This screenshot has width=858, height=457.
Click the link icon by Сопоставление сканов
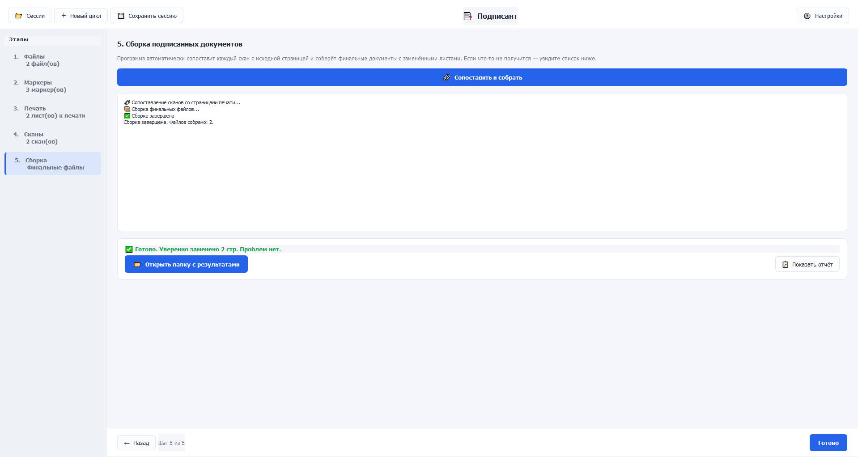[127, 102]
